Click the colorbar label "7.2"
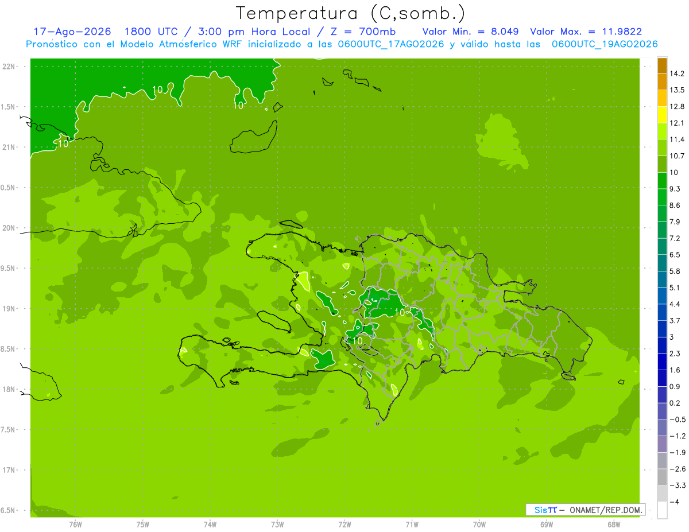 [x=675, y=238]
